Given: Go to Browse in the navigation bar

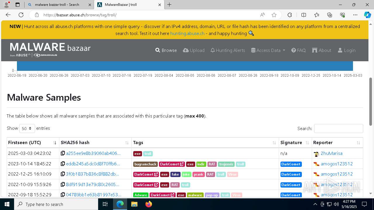Looking at the screenshot, I should click(x=166, y=50).
